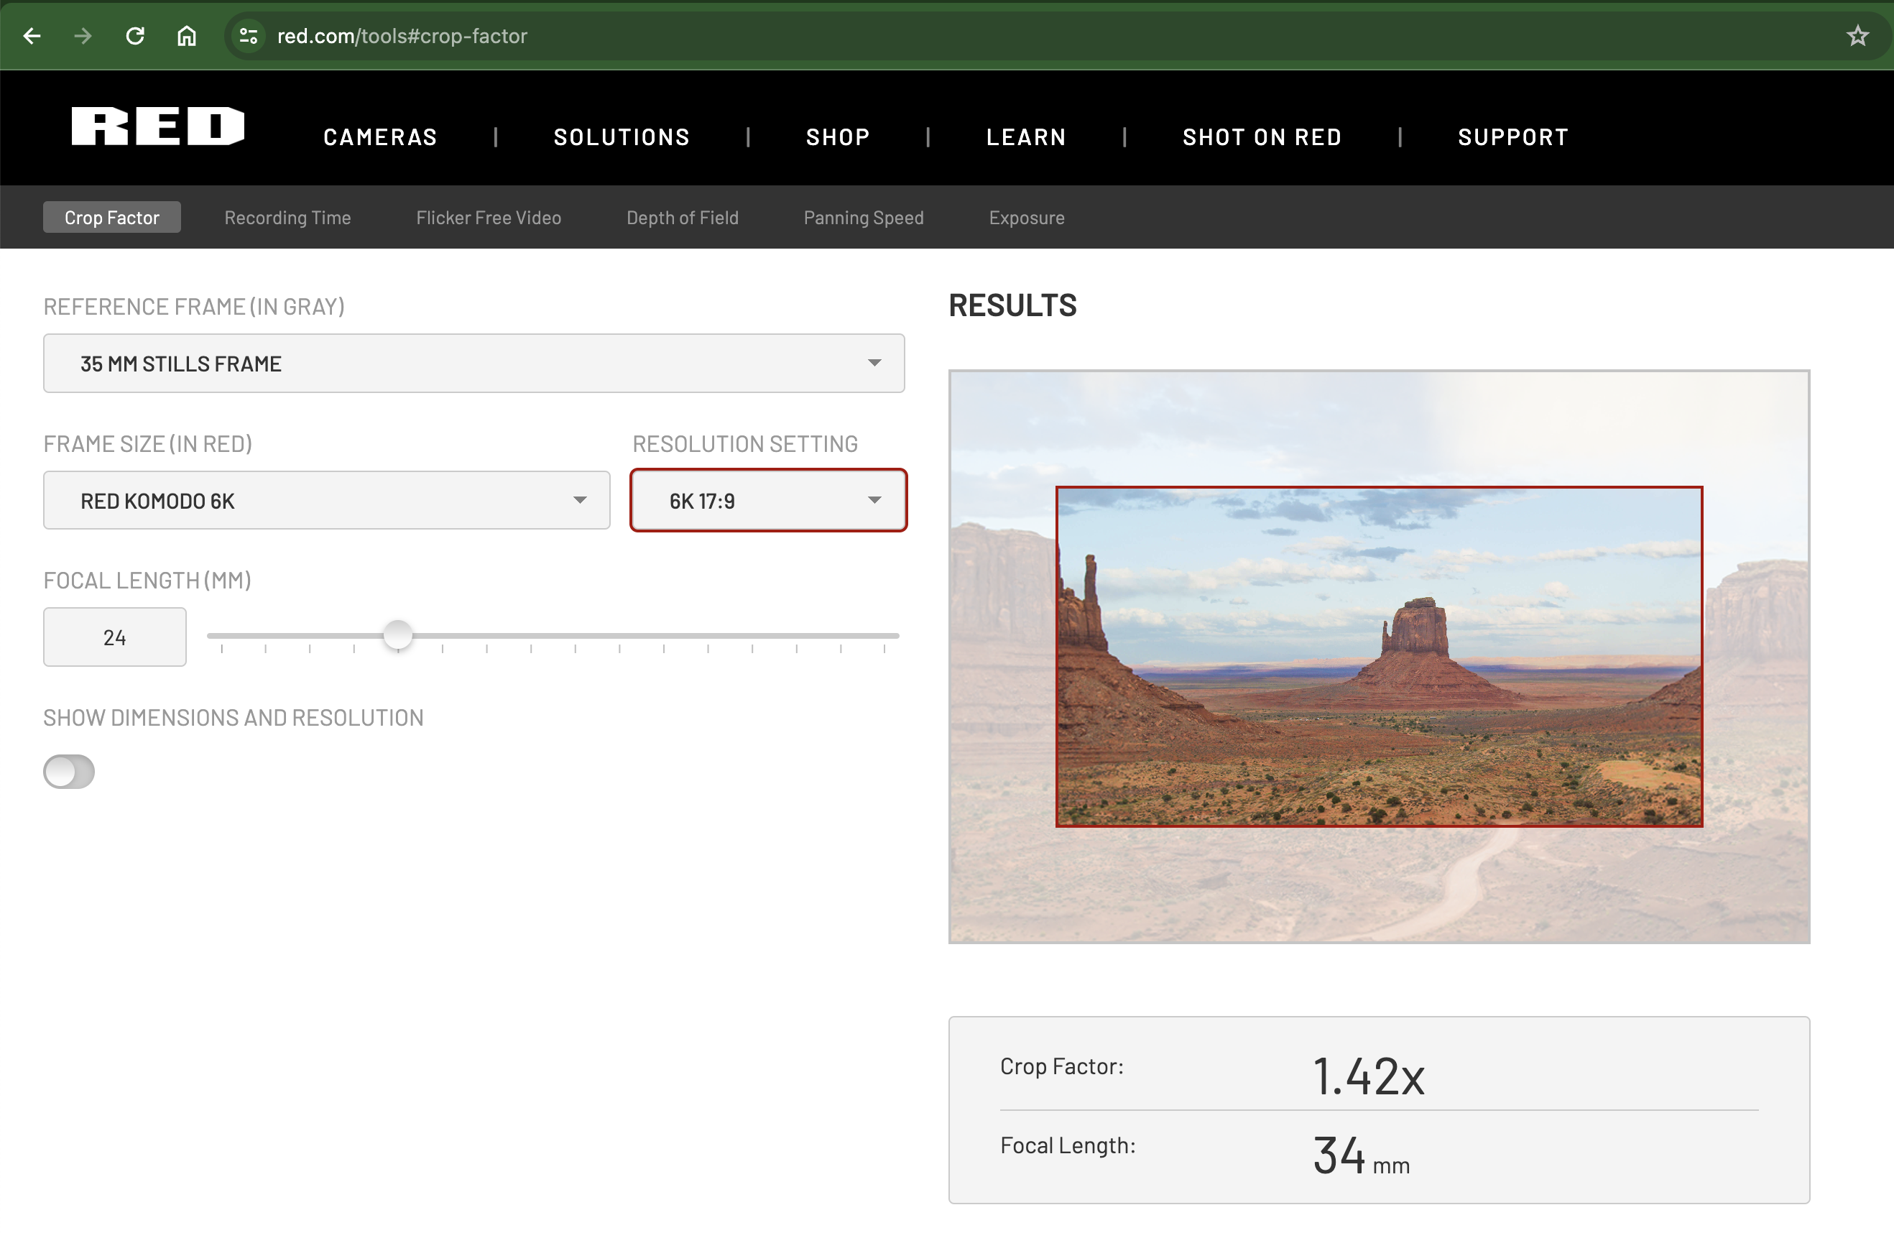Switch to the Depth of Field tab

[x=682, y=217]
